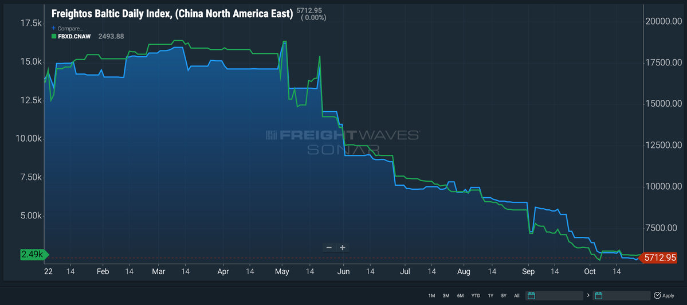Click the zoom out minus button
Viewport: 687px width, 305px height.
[x=329, y=248]
